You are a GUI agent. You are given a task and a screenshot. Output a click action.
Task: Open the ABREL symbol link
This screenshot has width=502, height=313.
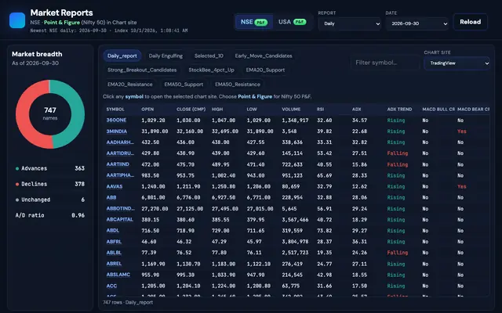(x=114, y=264)
